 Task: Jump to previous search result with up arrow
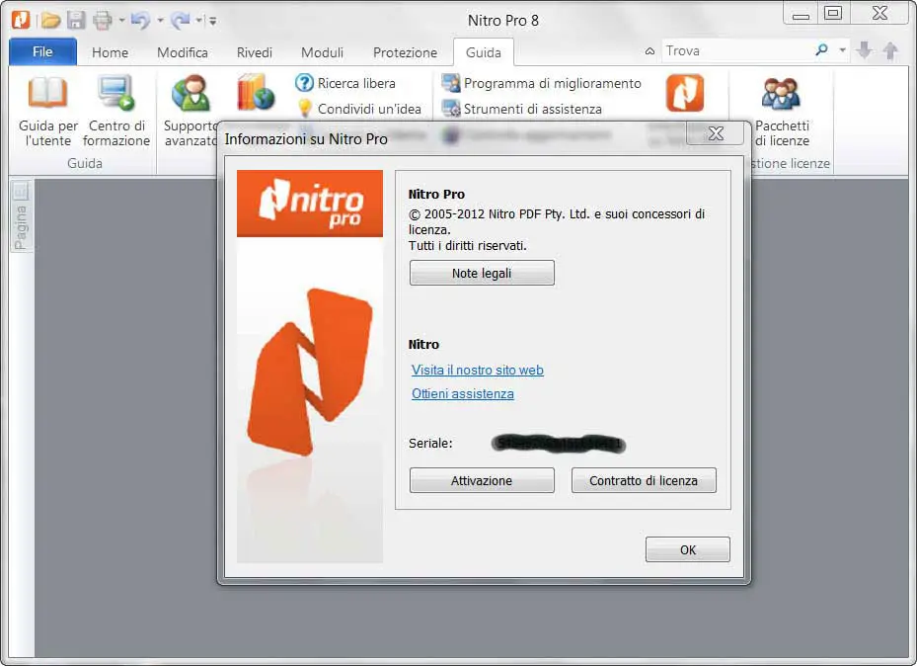[890, 50]
